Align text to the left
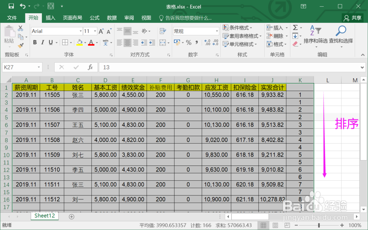 coord(120,42)
